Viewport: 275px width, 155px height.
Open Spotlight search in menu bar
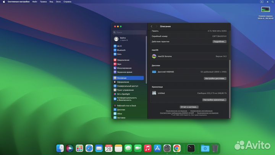click(x=273, y=2)
